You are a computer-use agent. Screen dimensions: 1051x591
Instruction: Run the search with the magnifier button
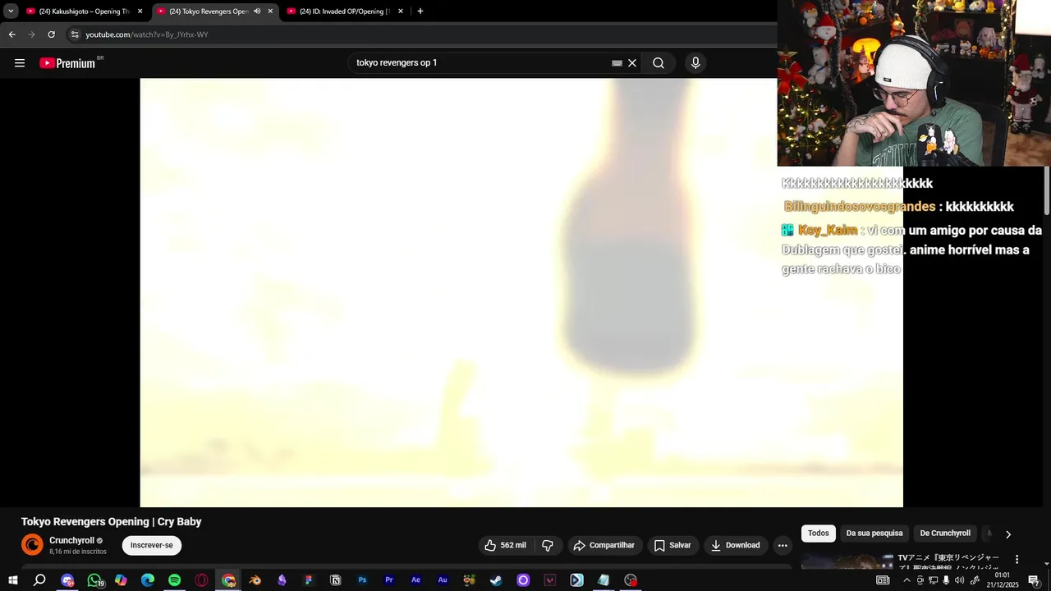click(x=659, y=63)
